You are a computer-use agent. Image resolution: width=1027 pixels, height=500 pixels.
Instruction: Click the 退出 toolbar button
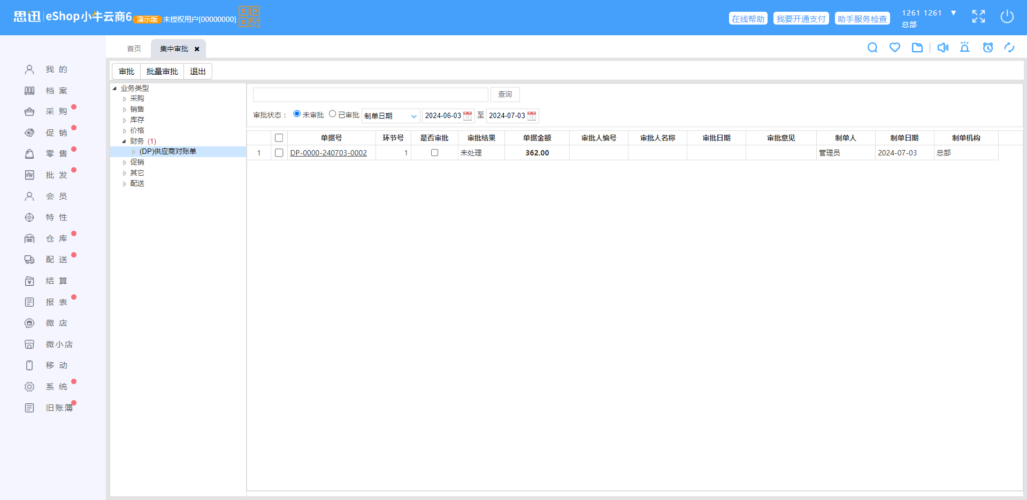pyautogui.click(x=198, y=72)
